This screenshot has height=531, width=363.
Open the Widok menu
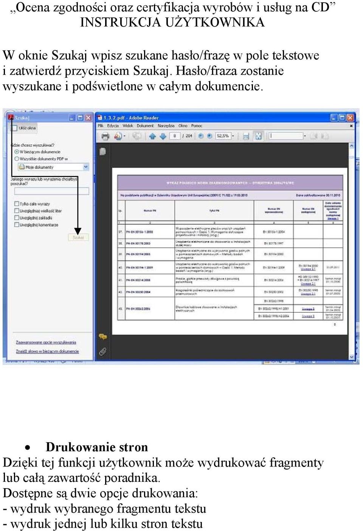[128, 125]
